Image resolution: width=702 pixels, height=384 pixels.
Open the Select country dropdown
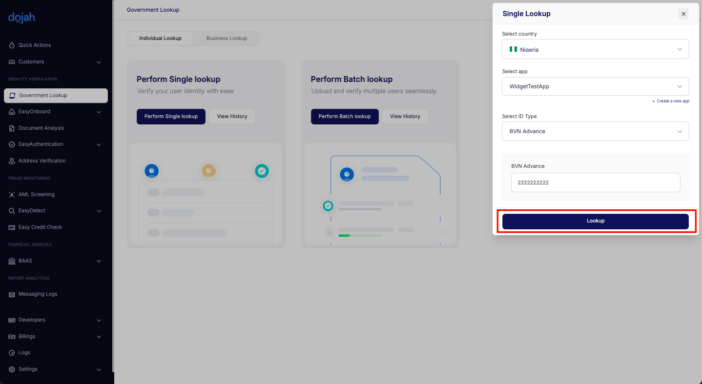(595, 49)
